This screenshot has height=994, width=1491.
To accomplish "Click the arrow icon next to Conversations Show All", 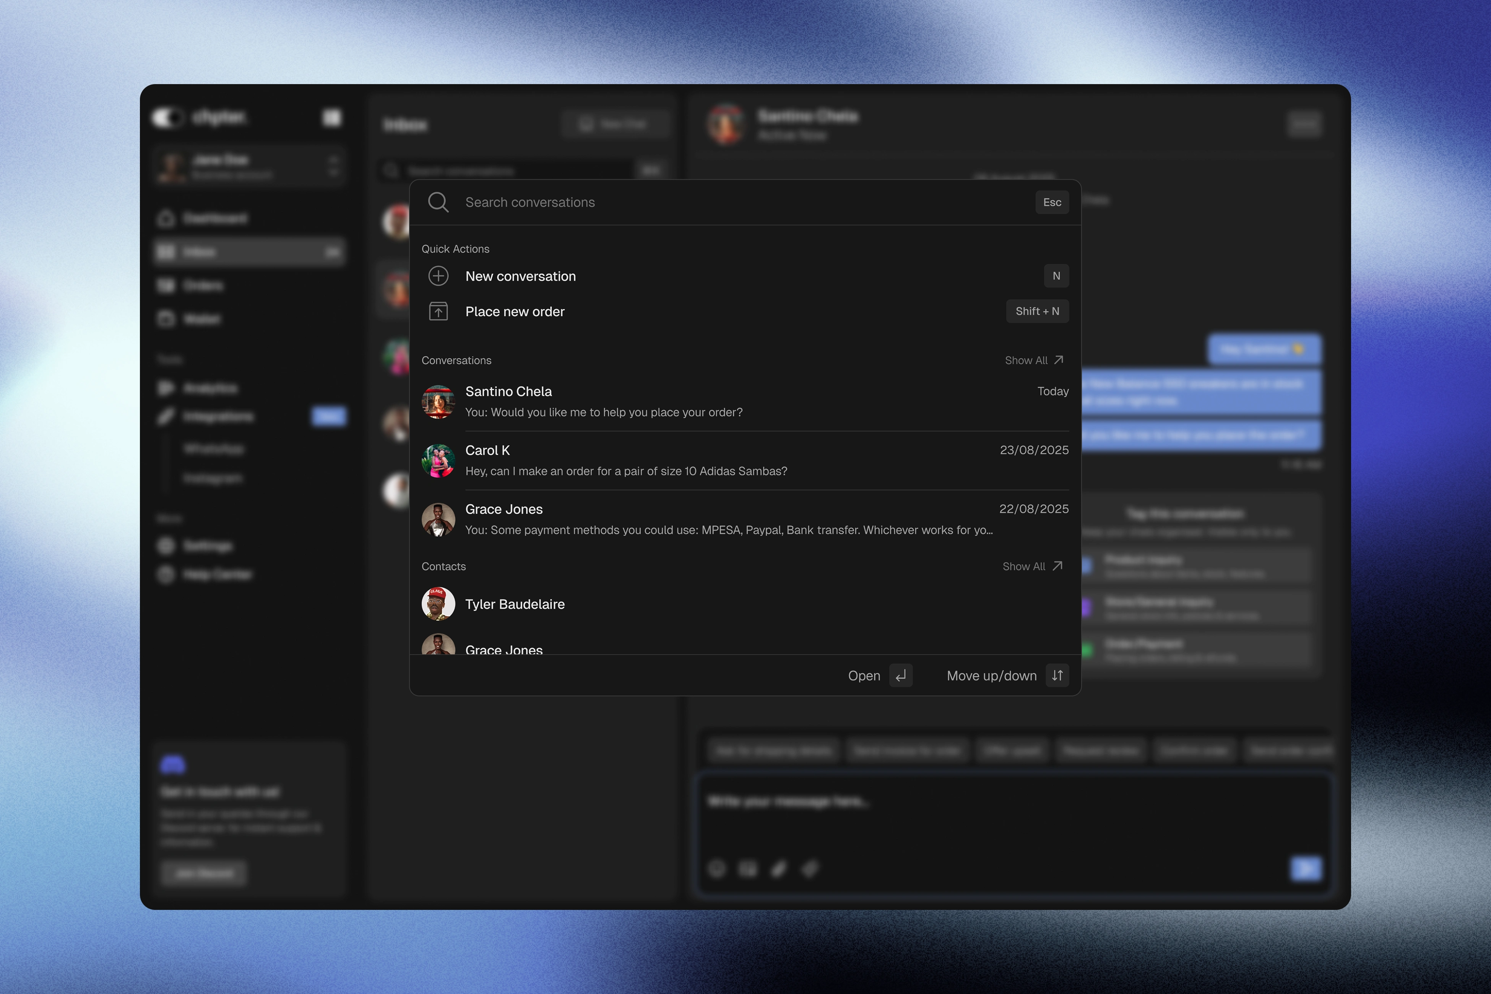I will click(x=1059, y=360).
